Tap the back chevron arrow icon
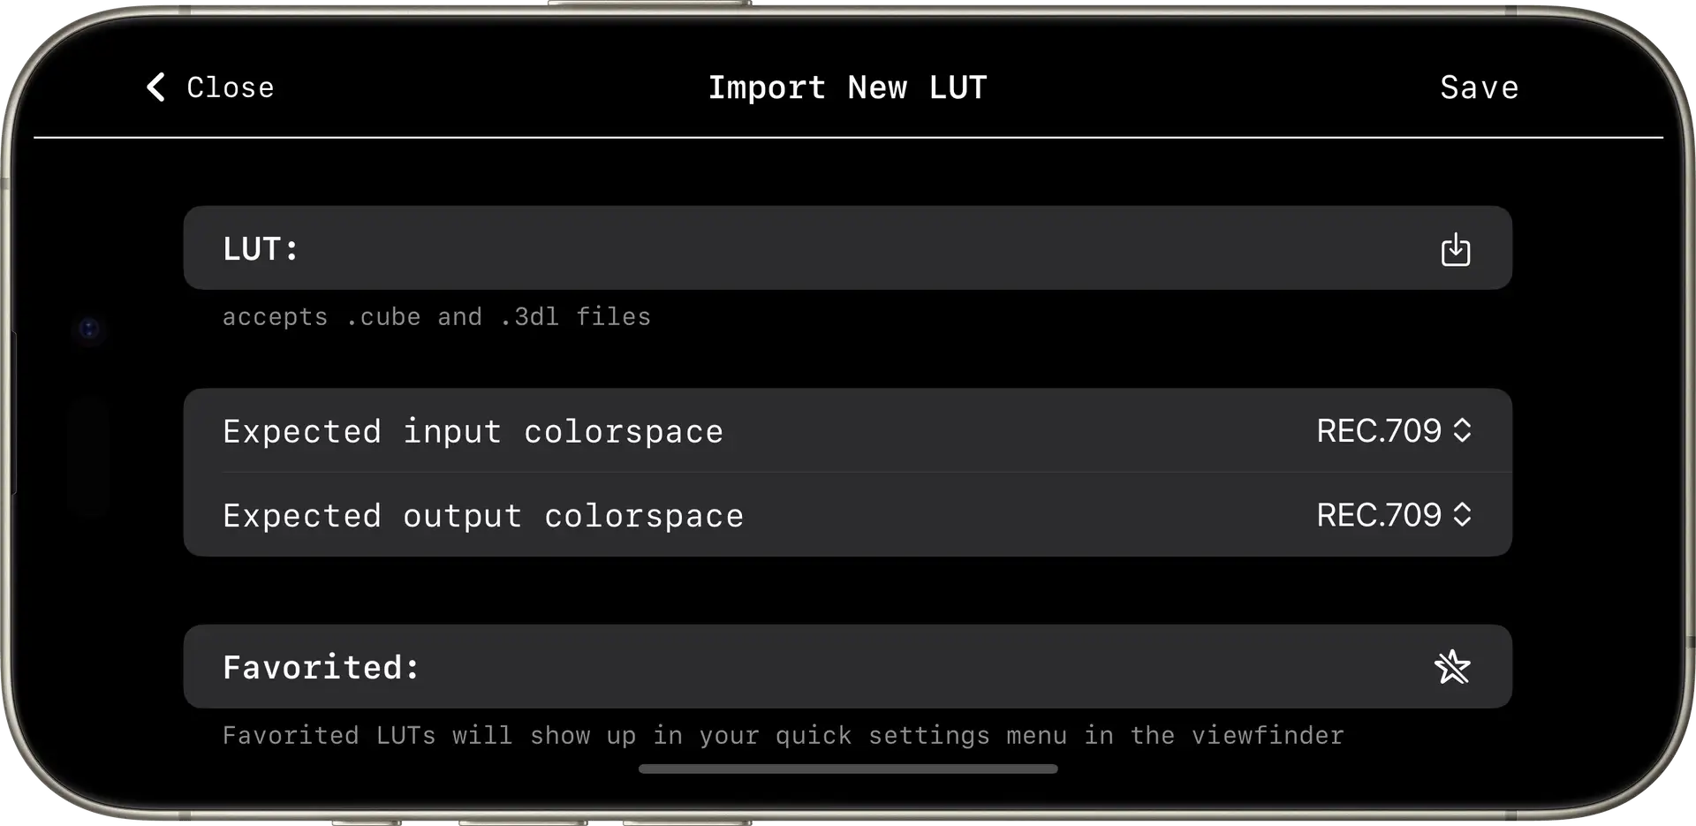Screen dimensions: 1696x826 tap(155, 87)
